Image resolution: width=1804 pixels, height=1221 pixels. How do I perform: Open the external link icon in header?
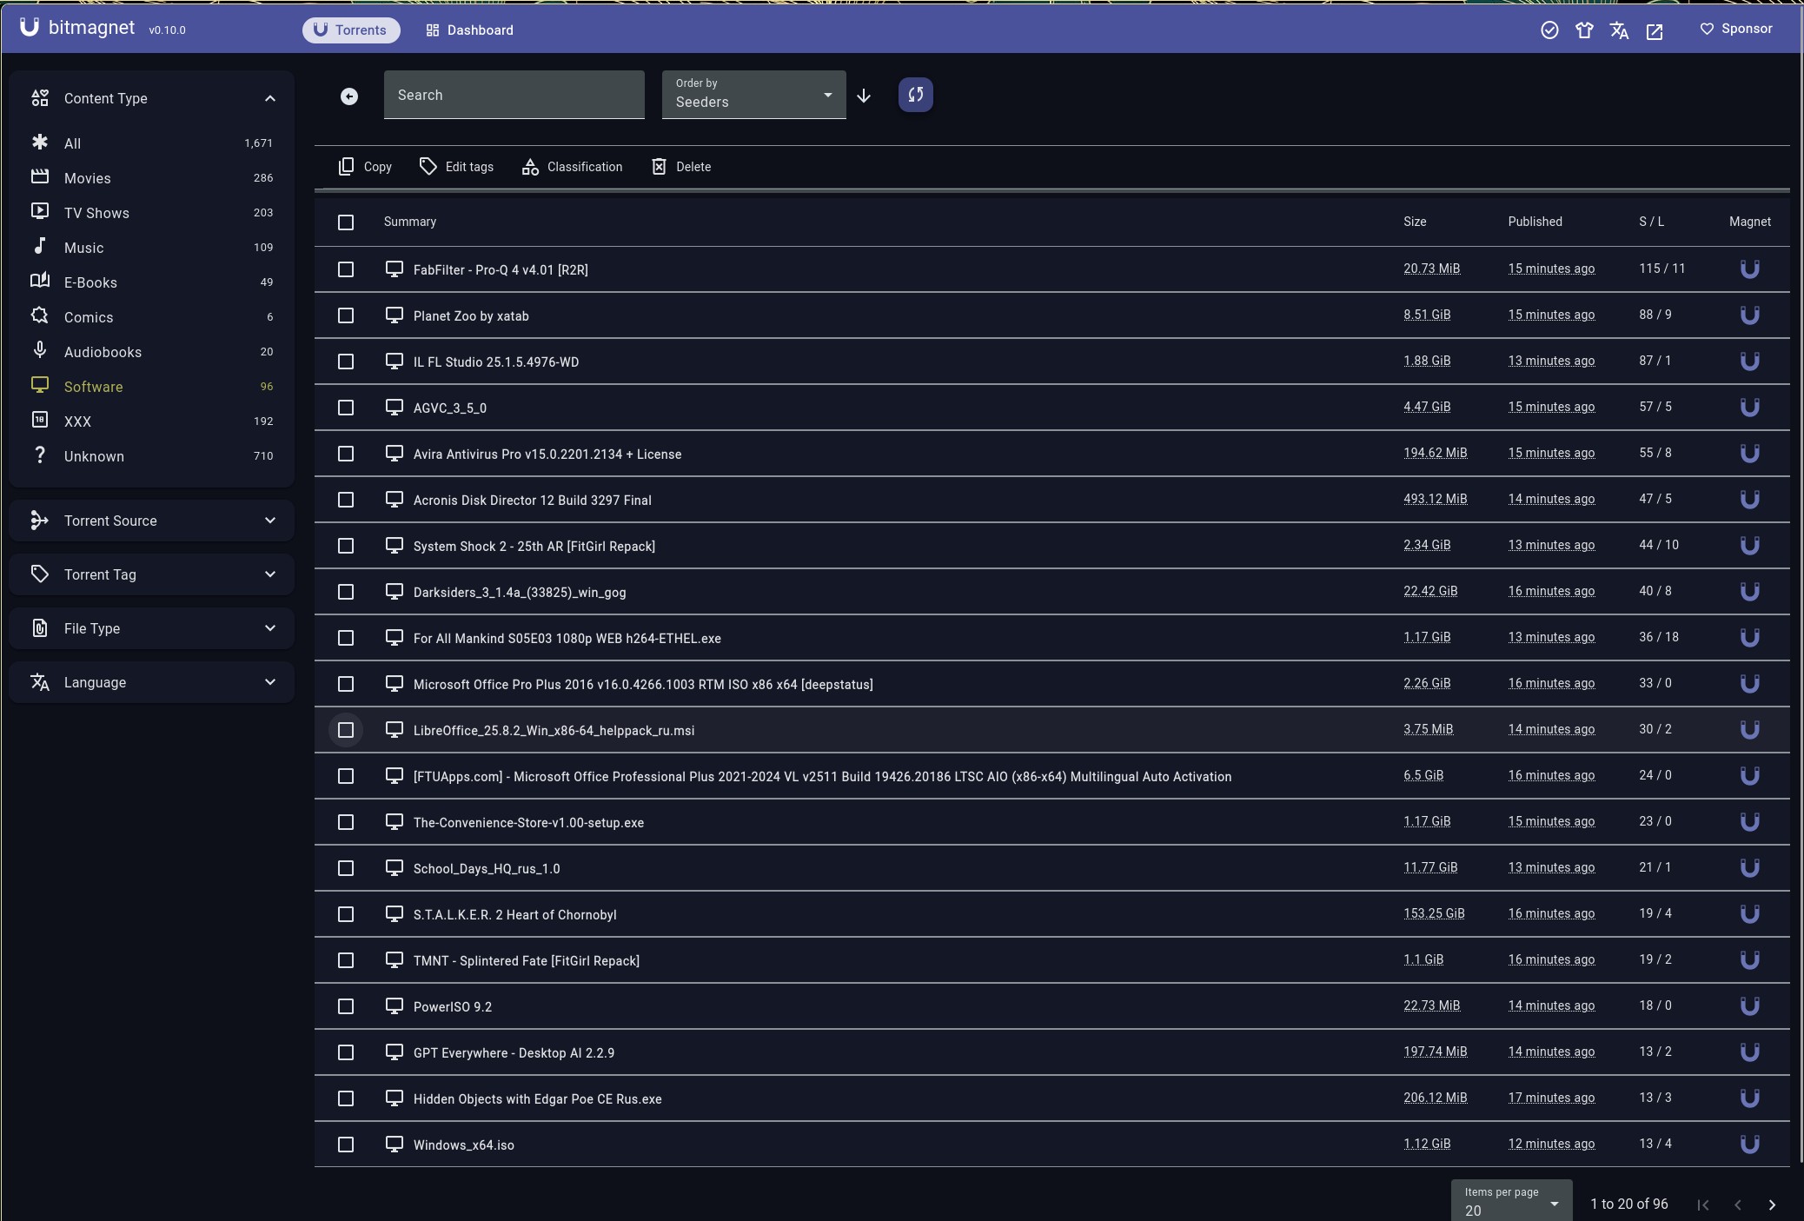coord(1654,31)
